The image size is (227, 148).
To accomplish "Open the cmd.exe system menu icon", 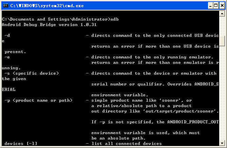I will 6,6.
